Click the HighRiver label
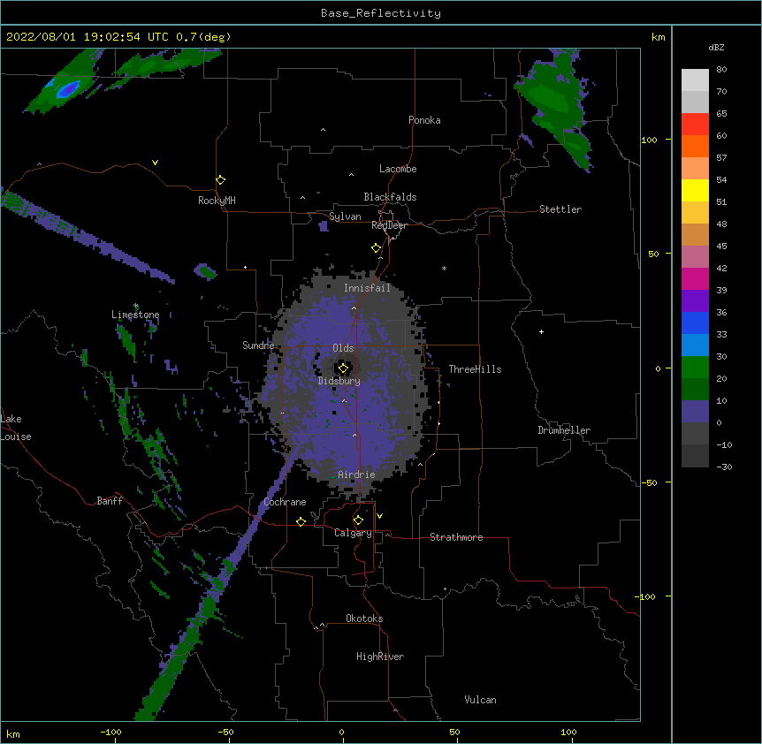Viewport: 762px width, 744px height. (x=380, y=657)
